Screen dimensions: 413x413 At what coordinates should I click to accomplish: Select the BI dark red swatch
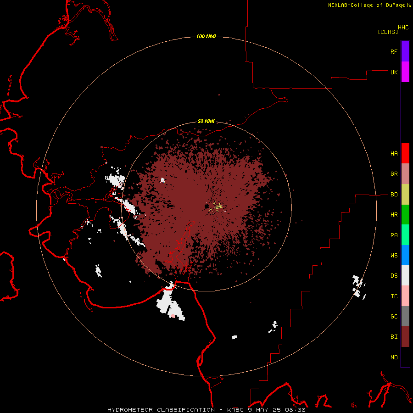pyautogui.click(x=405, y=337)
